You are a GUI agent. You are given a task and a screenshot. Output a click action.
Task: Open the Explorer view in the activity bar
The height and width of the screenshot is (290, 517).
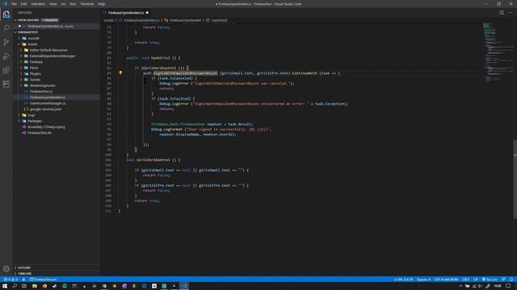tap(6, 14)
